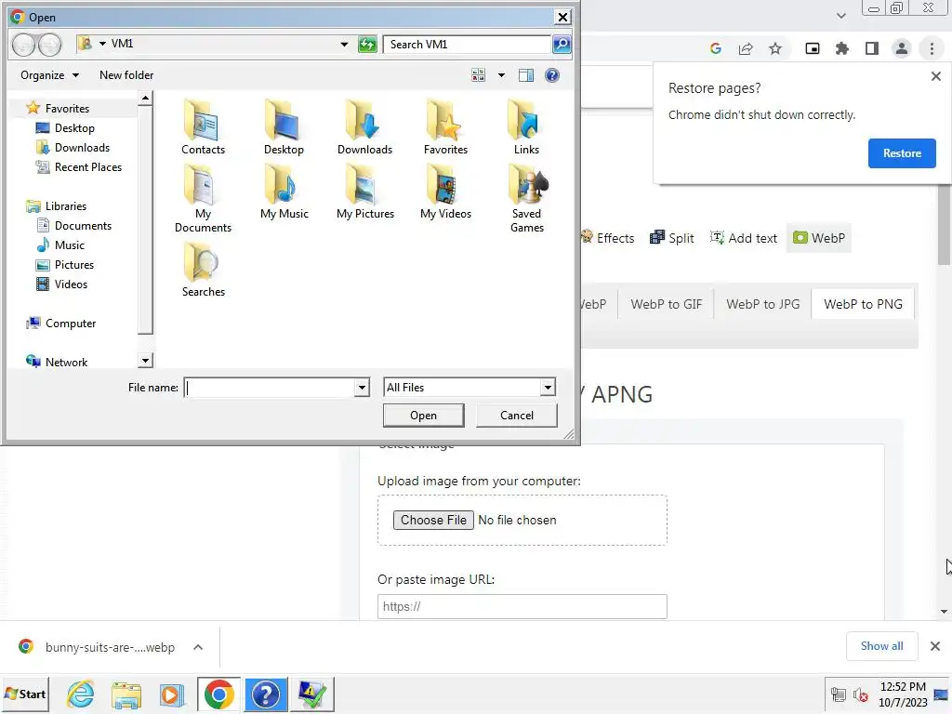Viewport: 952px width, 714px height.
Task: Toggle the preview pane icon
Action: pyautogui.click(x=526, y=75)
